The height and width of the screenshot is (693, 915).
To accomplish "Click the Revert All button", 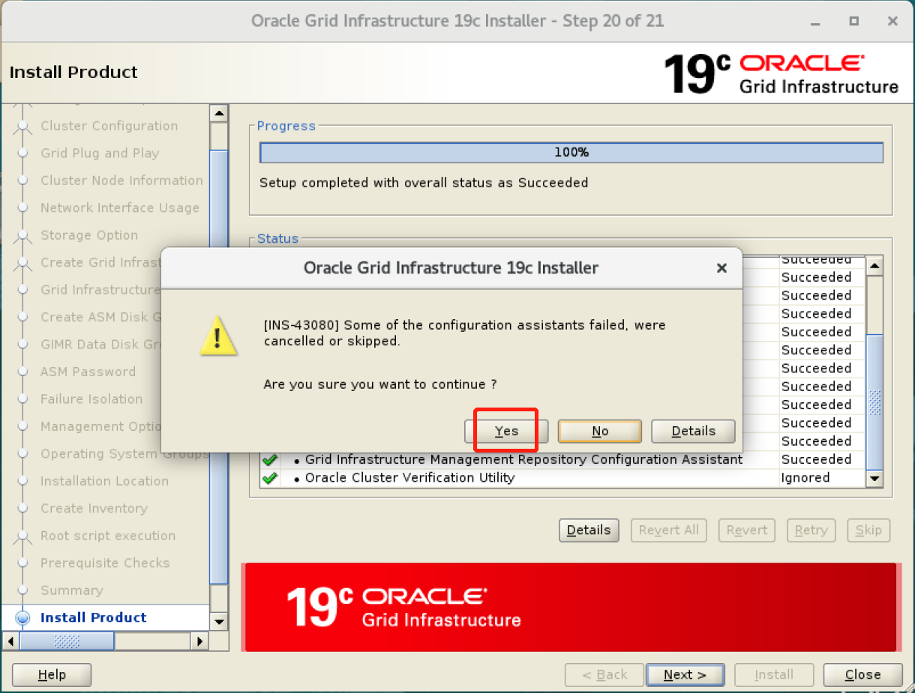I will point(668,530).
